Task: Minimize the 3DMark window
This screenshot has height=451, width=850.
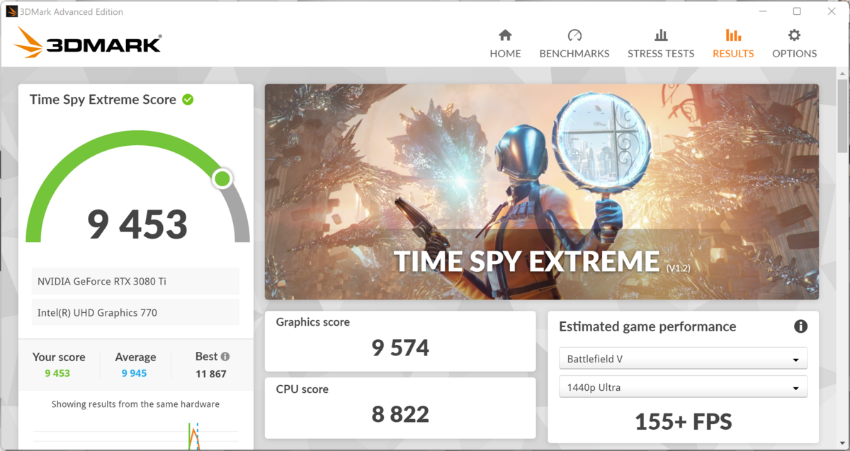Action: point(764,11)
